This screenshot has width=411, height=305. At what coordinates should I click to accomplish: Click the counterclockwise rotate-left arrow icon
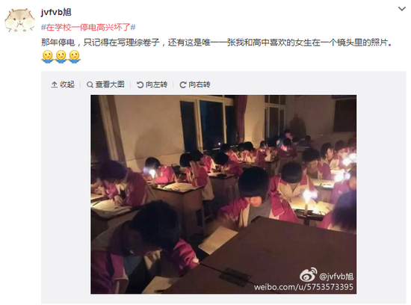[x=140, y=84]
